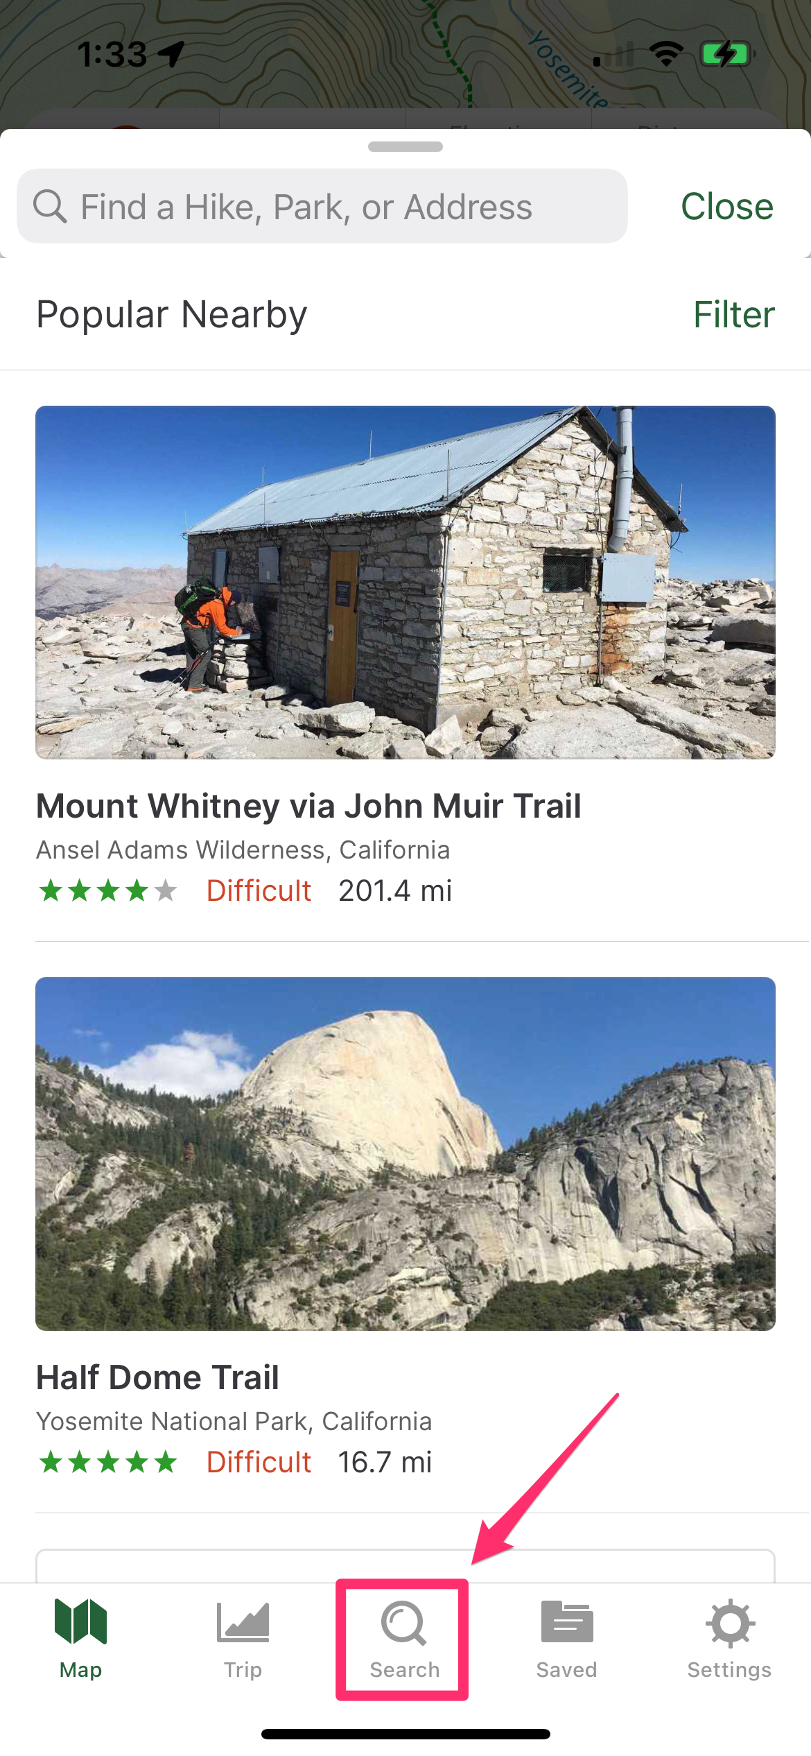The image size is (811, 1756).
Task: Tap the Popular Nearby heading
Action: [172, 314]
